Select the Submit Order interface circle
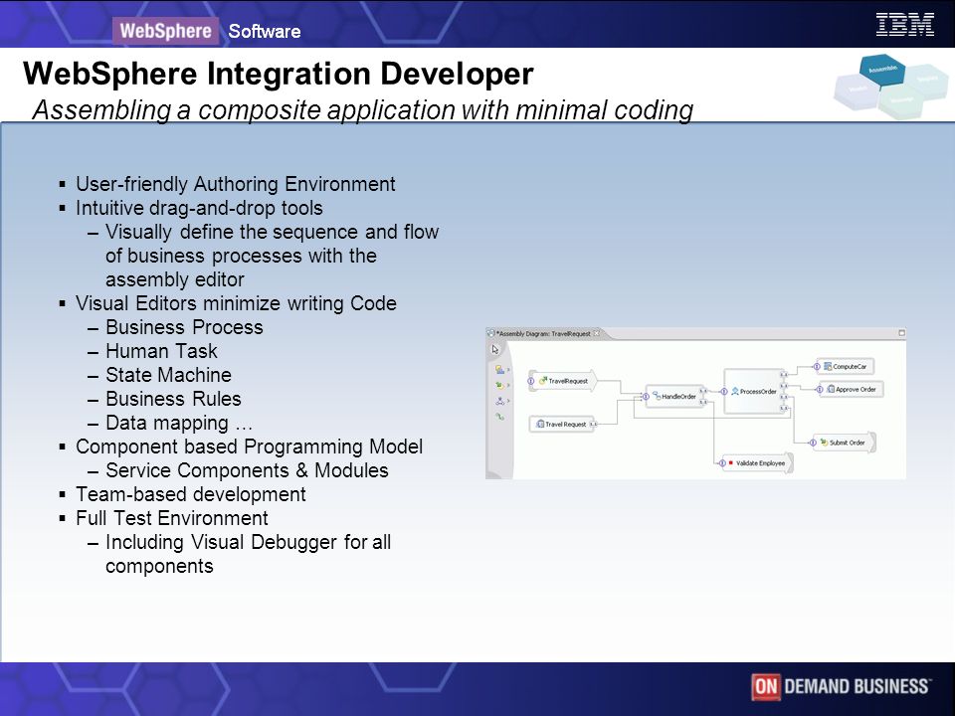This screenshot has height=716, width=955. coord(813,443)
